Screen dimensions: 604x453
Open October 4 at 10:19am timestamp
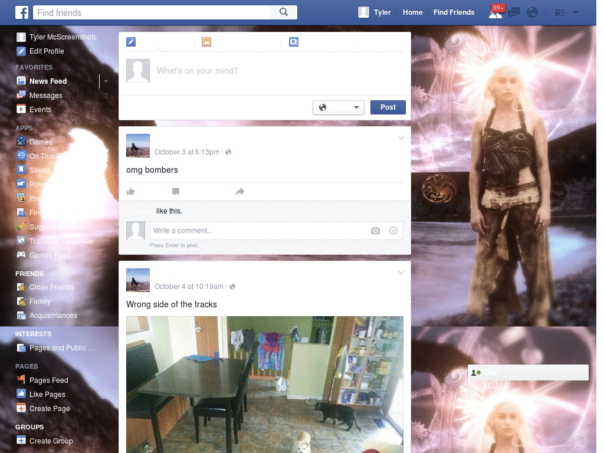pyautogui.click(x=189, y=287)
